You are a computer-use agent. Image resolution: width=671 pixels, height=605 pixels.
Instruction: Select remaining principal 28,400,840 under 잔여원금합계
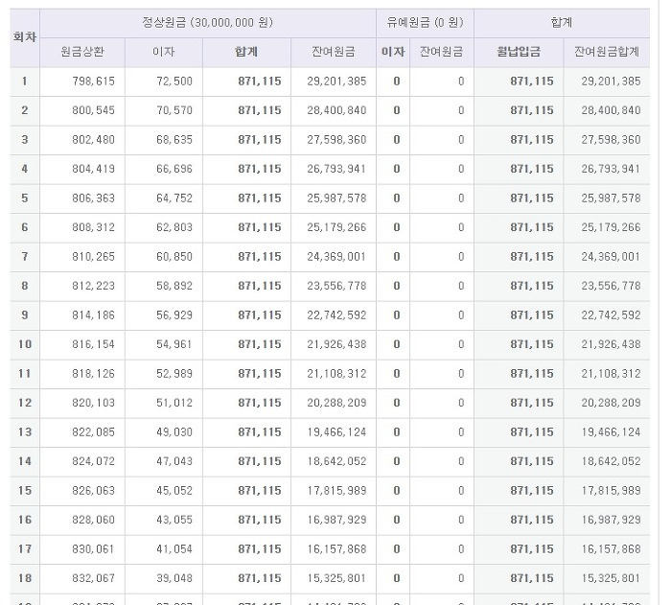611,110
